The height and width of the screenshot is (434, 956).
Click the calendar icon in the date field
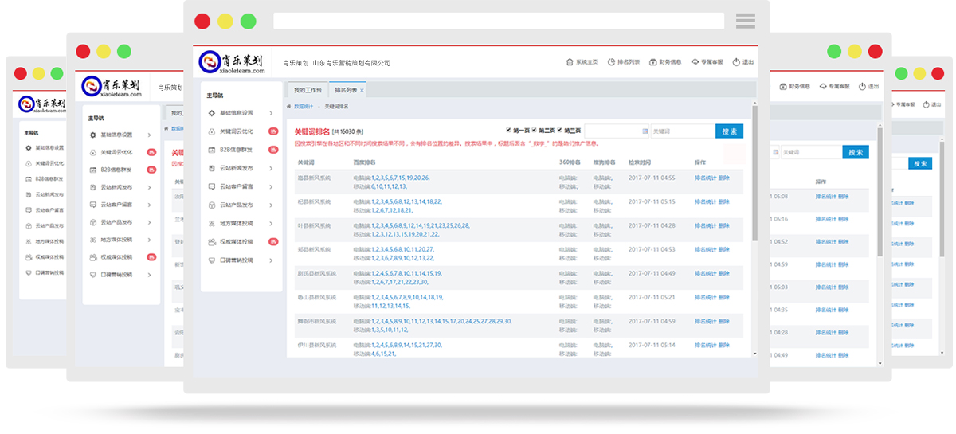pos(645,131)
